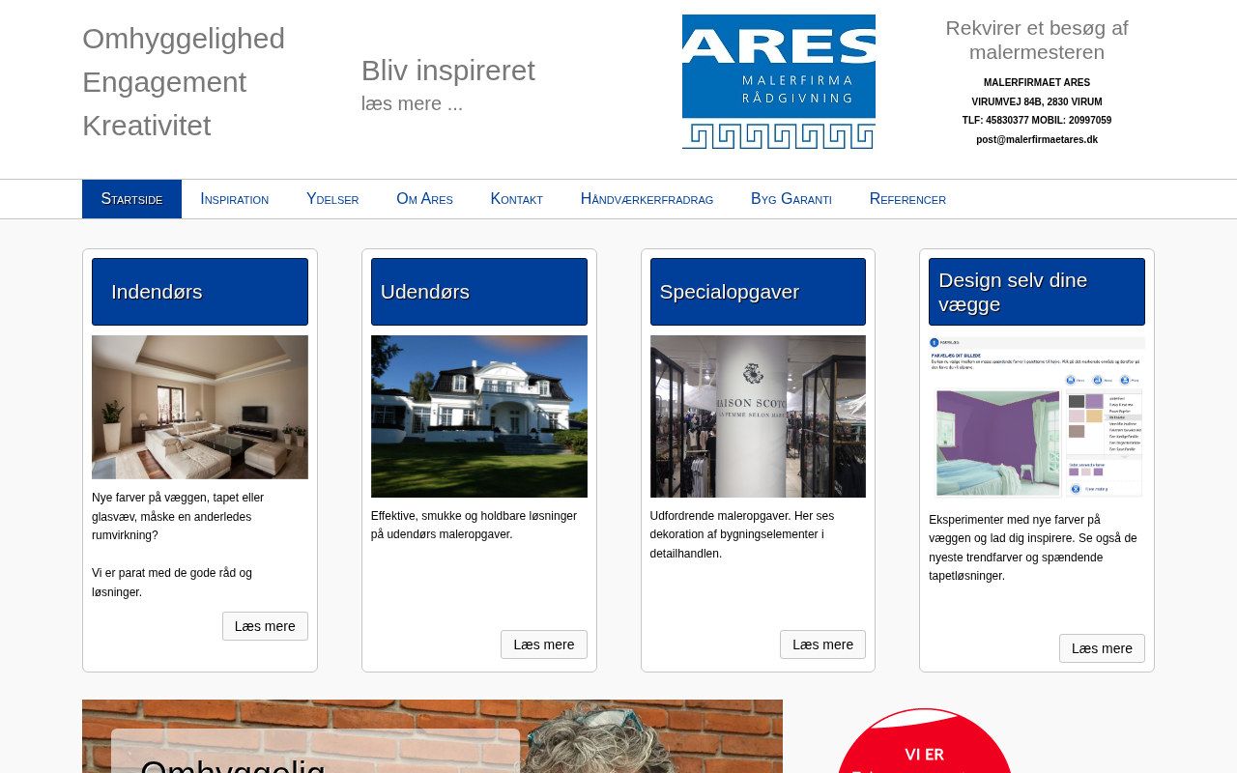
Task: Navigate to Håndværkerfradrag
Action: coord(647,199)
